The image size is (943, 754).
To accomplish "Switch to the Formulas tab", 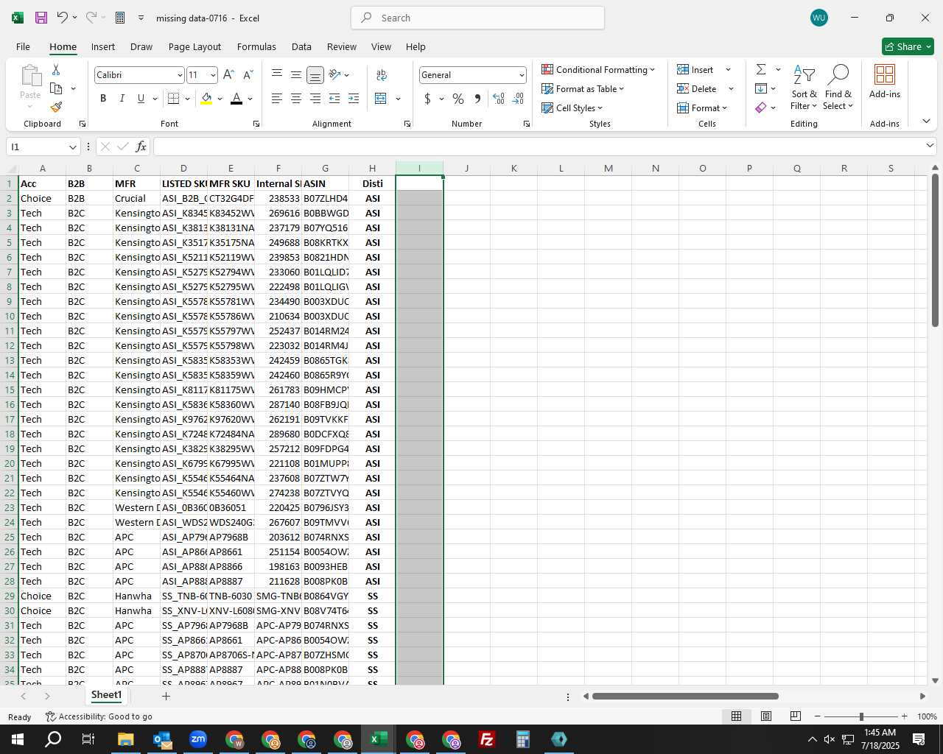I will (256, 46).
